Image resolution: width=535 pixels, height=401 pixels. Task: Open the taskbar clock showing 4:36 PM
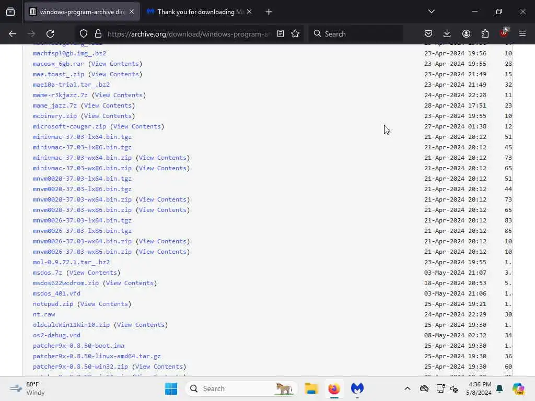[x=479, y=388]
